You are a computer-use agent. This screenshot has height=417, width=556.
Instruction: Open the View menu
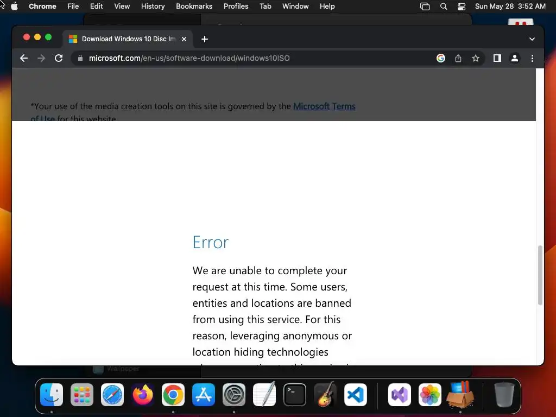pyautogui.click(x=122, y=6)
